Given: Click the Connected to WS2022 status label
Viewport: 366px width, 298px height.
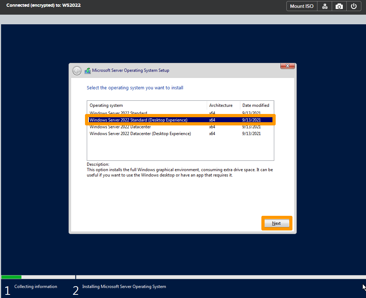Looking at the screenshot, I should coord(43,5).
